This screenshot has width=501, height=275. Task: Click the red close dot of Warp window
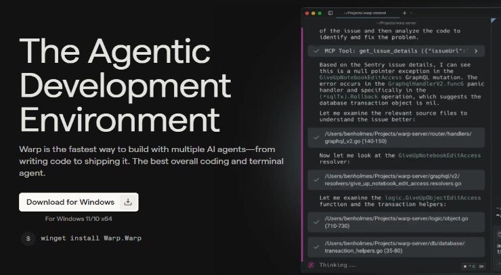coord(307,13)
